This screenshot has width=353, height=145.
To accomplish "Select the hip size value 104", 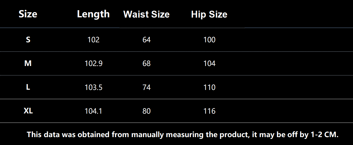I will (209, 63).
